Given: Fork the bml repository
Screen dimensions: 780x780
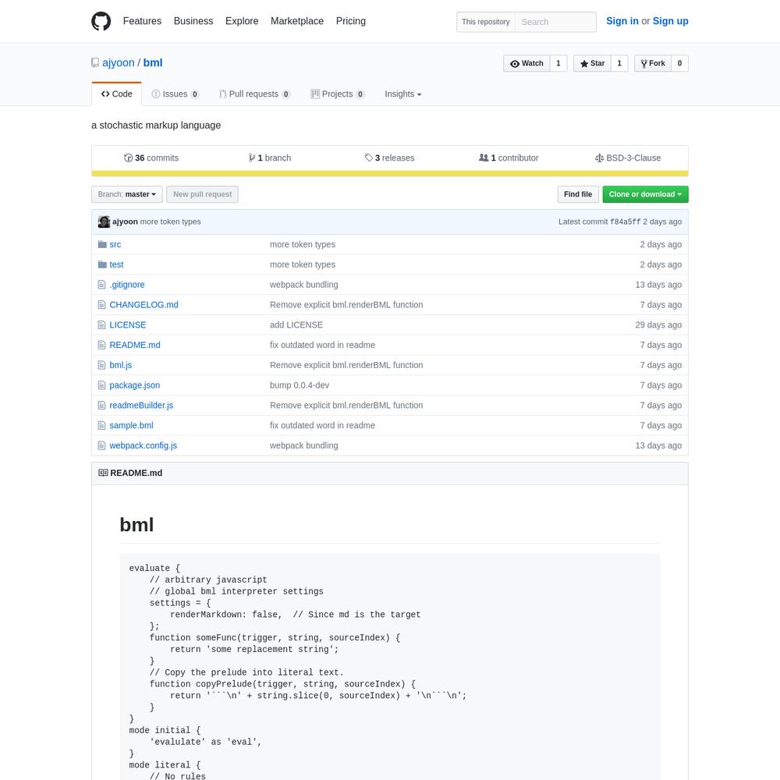Looking at the screenshot, I should click(x=653, y=63).
